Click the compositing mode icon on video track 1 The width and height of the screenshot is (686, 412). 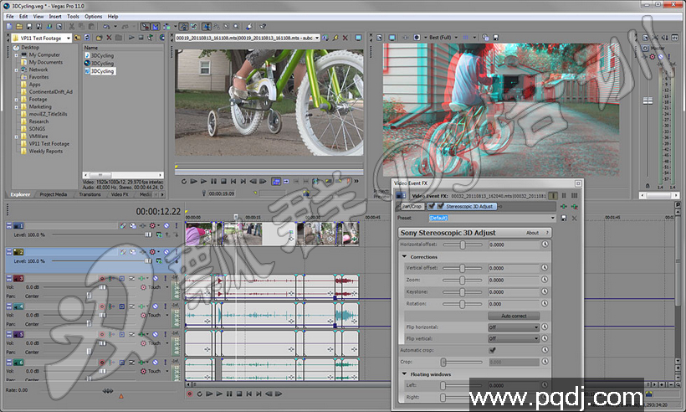click(159, 234)
